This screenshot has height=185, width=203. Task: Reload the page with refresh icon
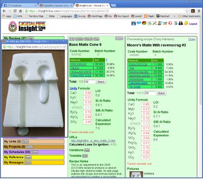(15, 11)
